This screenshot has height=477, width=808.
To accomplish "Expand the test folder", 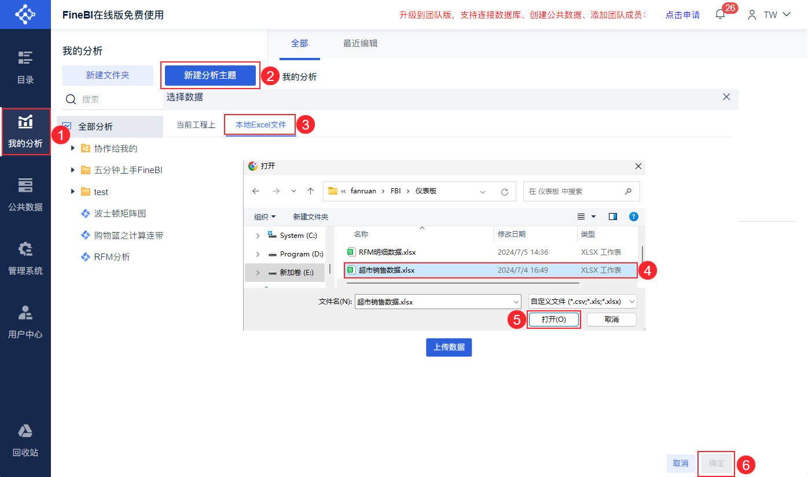I will [73, 192].
